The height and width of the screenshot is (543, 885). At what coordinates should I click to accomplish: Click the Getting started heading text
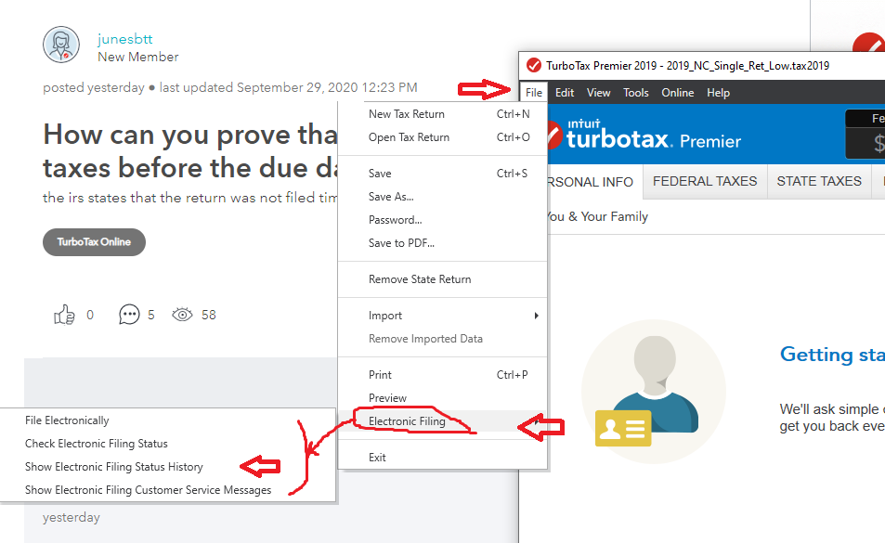(x=832, y=355)
